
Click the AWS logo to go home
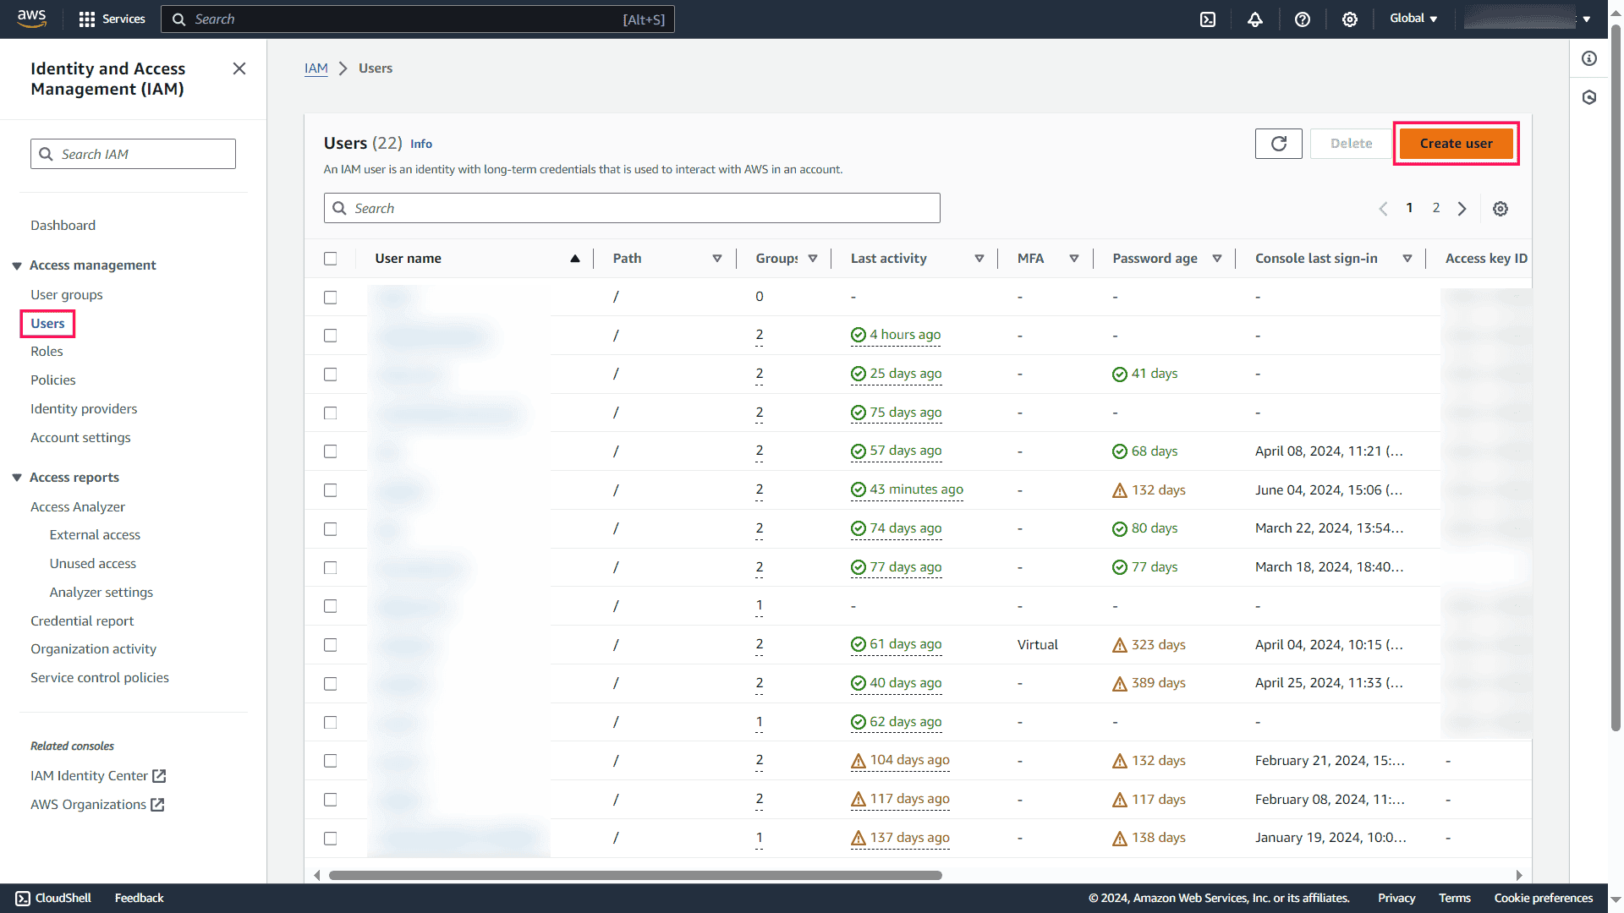[32, 19]
